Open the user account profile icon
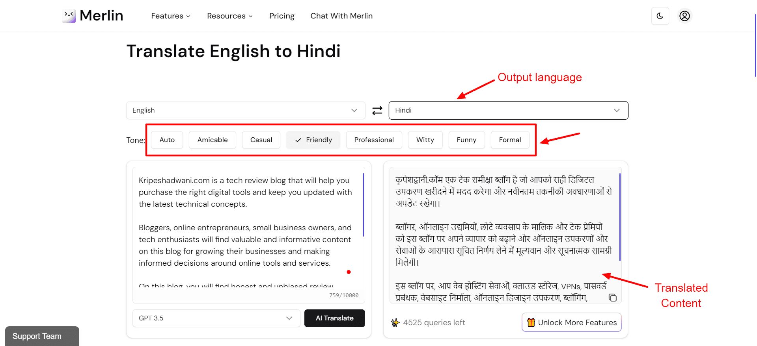Image resolution: width=757 pixels, height=346 pixels. (x=684, y=16)
